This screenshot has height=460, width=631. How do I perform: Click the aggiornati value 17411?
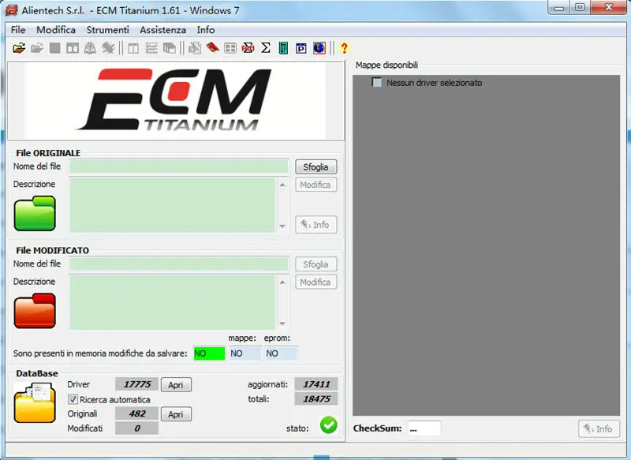click(x=316, y=384)
